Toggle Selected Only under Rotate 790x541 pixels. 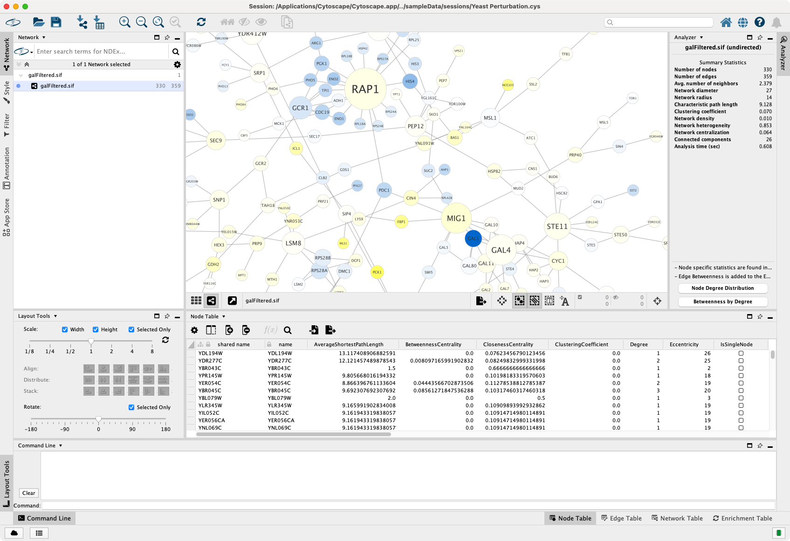click(131, 407)
